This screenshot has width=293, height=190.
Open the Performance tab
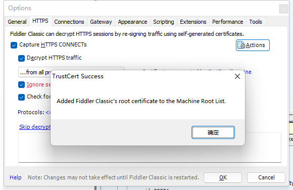click(x=228, y=22)
